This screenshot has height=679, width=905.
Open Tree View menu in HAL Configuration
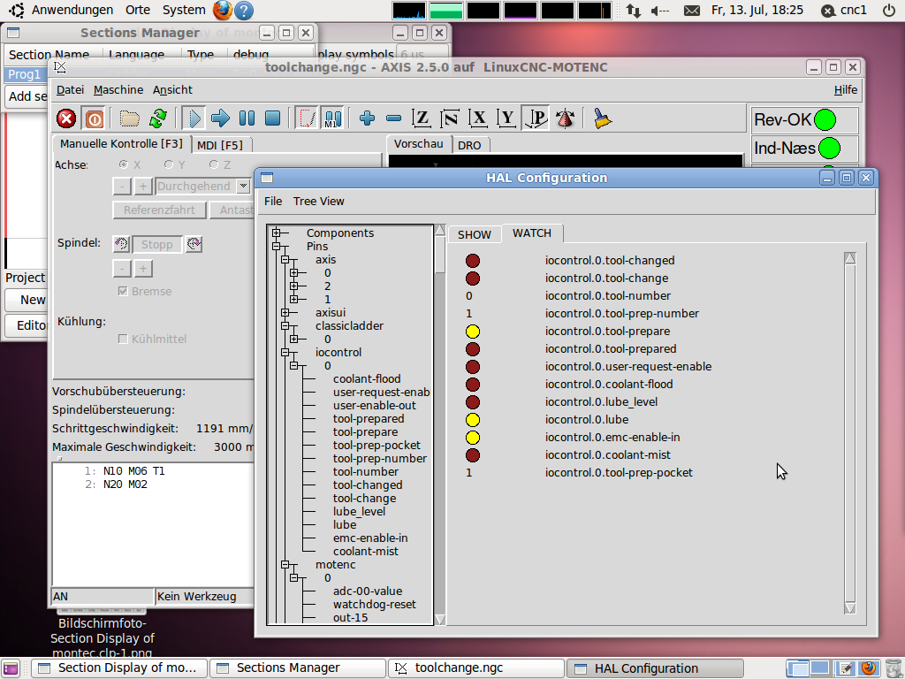click(x=318, y=201)
